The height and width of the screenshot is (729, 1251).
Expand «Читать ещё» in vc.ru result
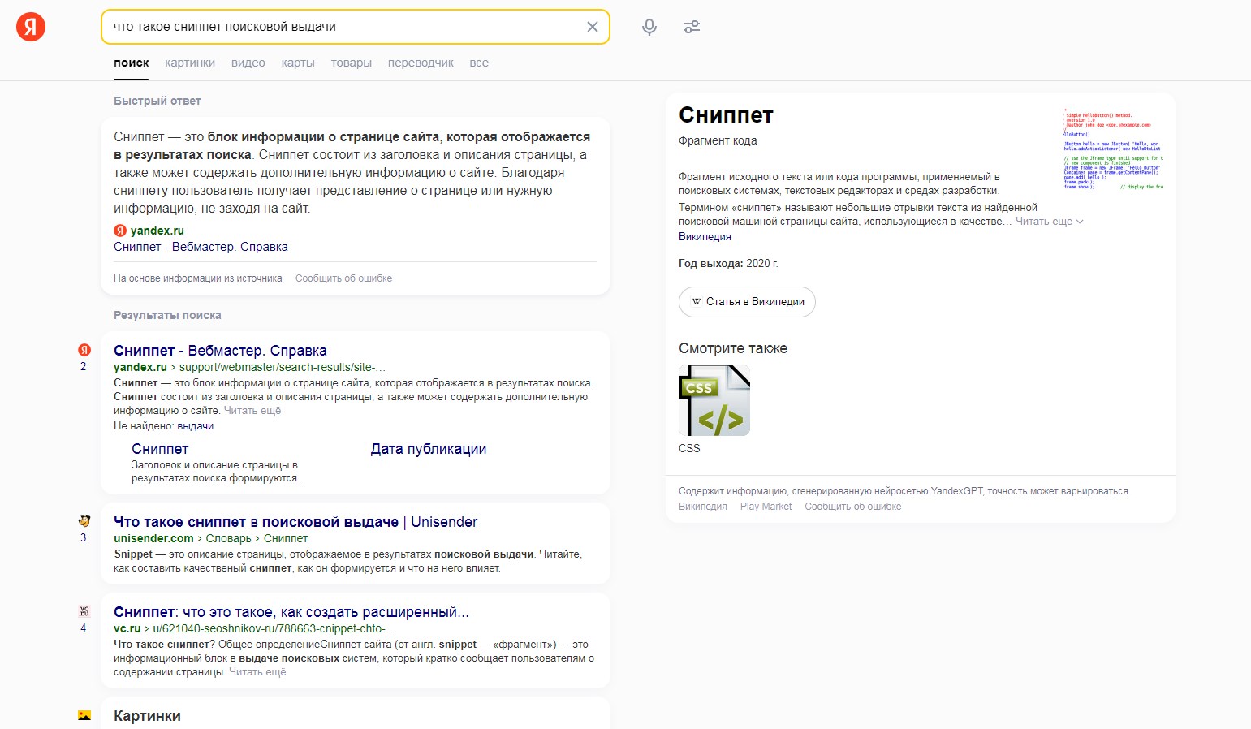pos(257,672)
